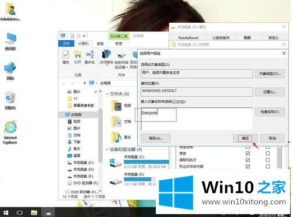This screenshot has height=217, width=293.
Task: Open 文件 File tab in Explorer
Action: pyautogui.click(x=67, y=44)
